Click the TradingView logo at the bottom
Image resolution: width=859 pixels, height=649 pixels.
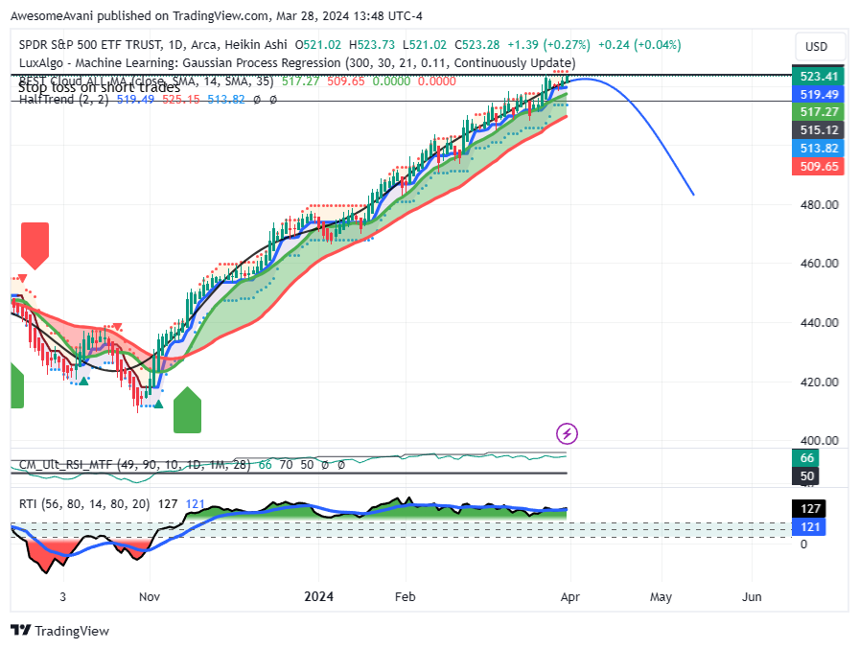[59, 631]
